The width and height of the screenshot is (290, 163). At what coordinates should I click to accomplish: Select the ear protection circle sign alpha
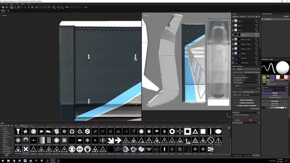tap(72, 149)
